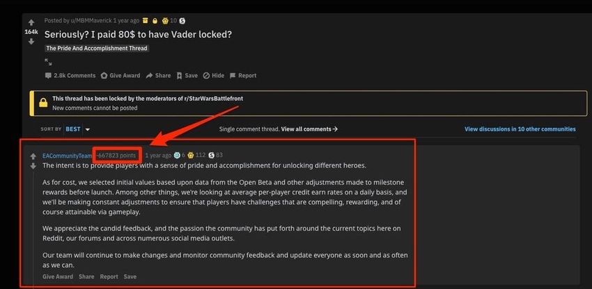Upvote the Vader locked post
The width and height of the screenshot is (592, 289).
tap(31, 23)
